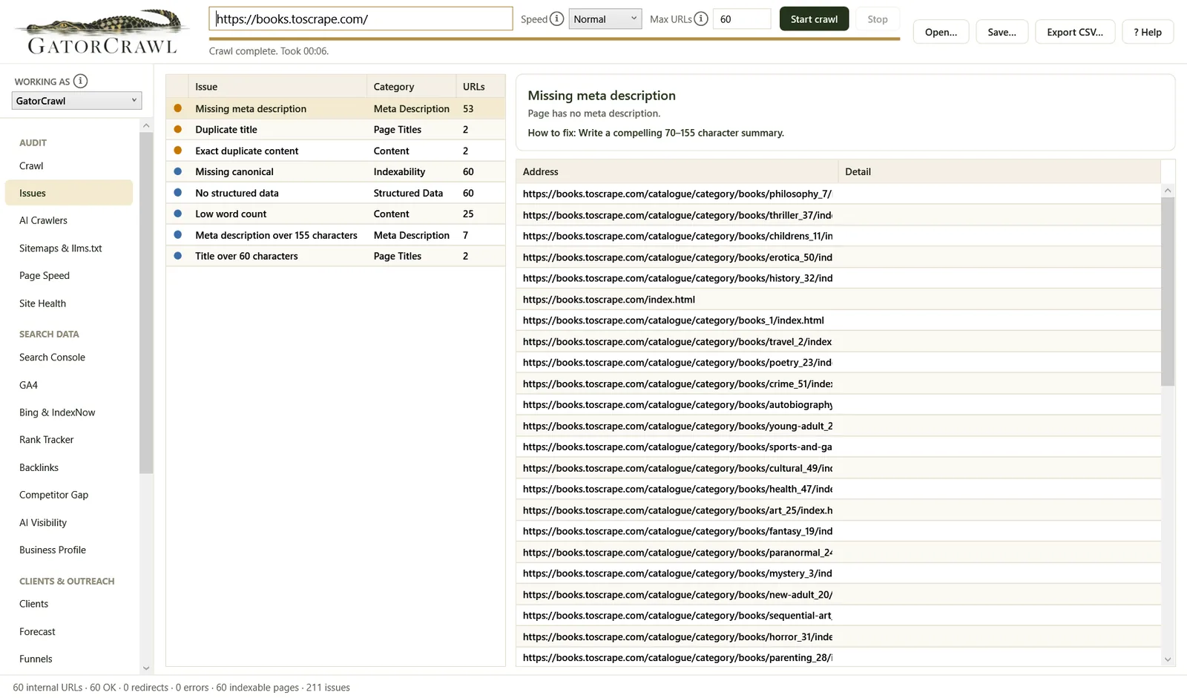The width and height of the screenshot is (1187, 698).
Task: Click the books.toscrape.com/index.html address row
Action: tap(838, 299)
